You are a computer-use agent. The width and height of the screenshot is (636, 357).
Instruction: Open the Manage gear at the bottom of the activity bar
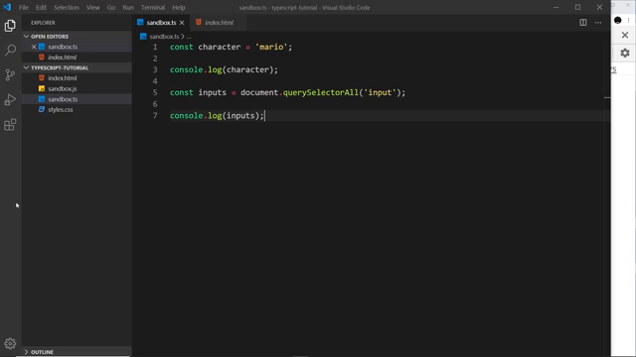(x=10, y=344)
